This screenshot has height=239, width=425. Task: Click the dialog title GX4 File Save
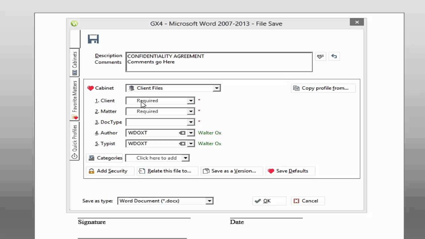pyautogui.click(x=216, y=24)
